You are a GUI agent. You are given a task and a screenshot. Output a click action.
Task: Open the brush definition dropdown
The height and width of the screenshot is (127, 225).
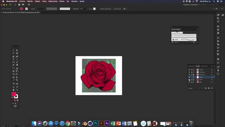71,9
